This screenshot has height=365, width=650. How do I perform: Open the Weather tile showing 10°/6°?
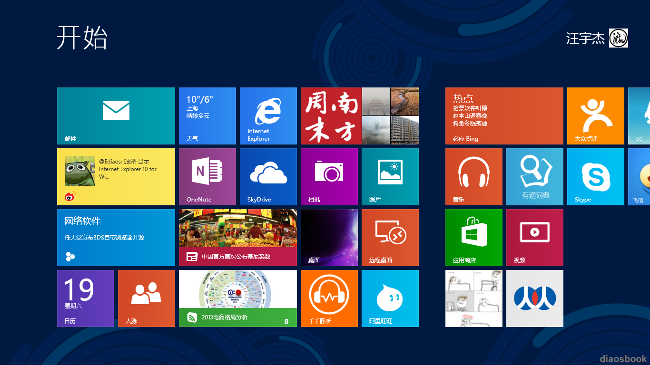click(x=207, y=116)
